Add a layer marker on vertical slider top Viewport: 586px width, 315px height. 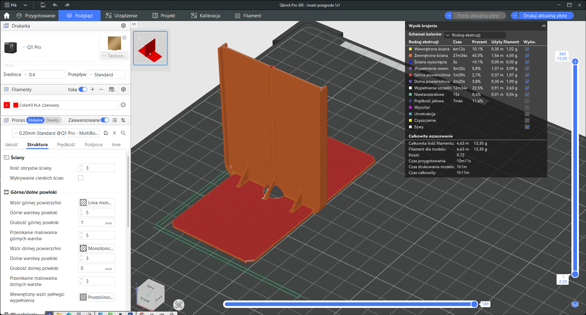tap(575, 62)
